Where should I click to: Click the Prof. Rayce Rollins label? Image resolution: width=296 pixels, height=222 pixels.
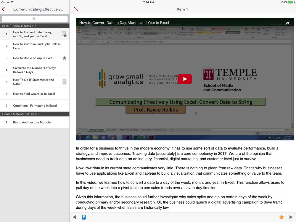click(x=156, y=110)
